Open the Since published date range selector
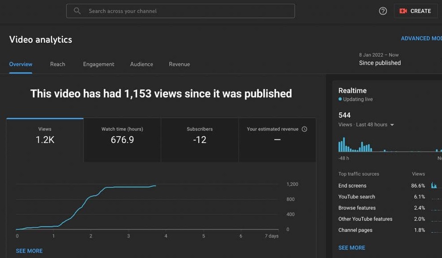 tap(380, 59)
